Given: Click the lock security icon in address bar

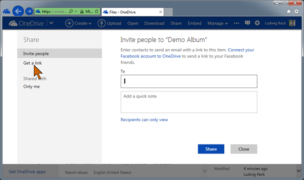Looking at the screenshot, I should pyautogui.click(x=82, y=12).
